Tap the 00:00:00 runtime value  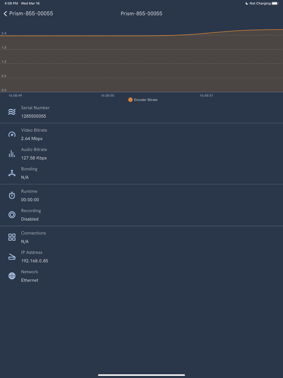point(30,200)
